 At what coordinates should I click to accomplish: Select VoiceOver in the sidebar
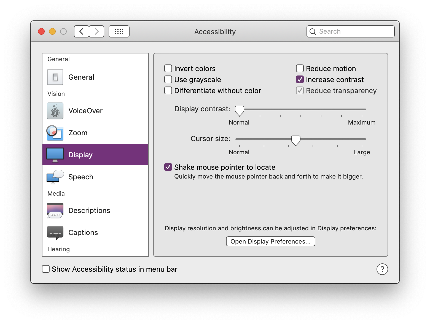click(x=95, y=111)
